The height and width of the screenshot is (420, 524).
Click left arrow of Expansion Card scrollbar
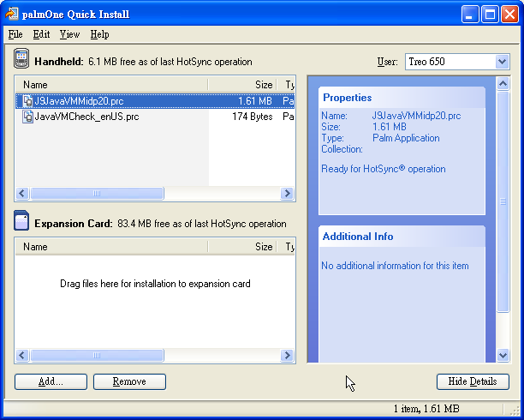point(22,355)
